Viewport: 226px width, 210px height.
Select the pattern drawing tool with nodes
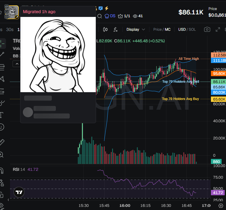(2, 79)
